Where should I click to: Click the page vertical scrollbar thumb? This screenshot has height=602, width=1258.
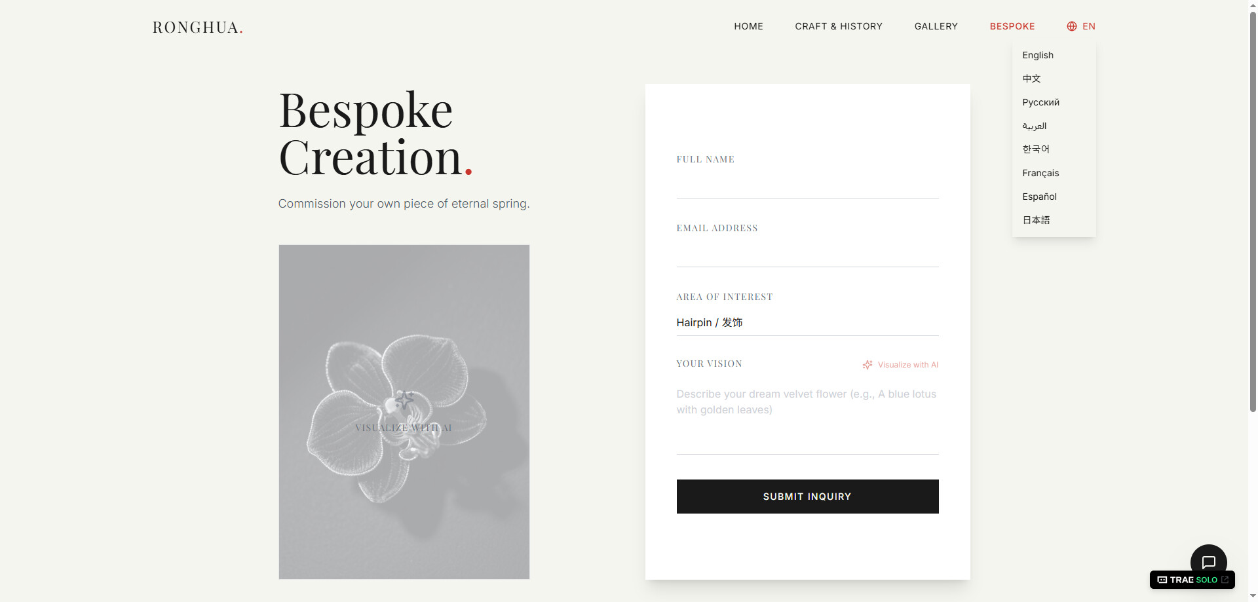coord(1253,210)
